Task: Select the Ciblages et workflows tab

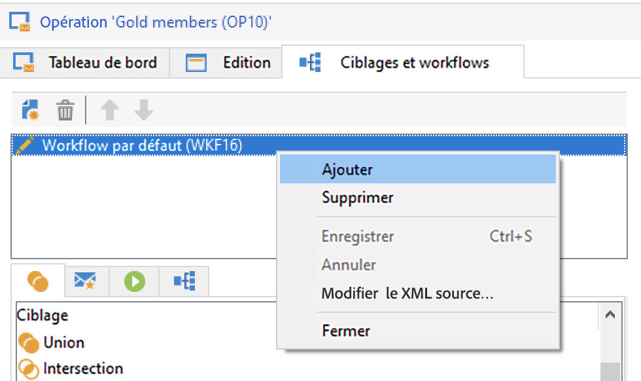Action: tap(403, 62)
